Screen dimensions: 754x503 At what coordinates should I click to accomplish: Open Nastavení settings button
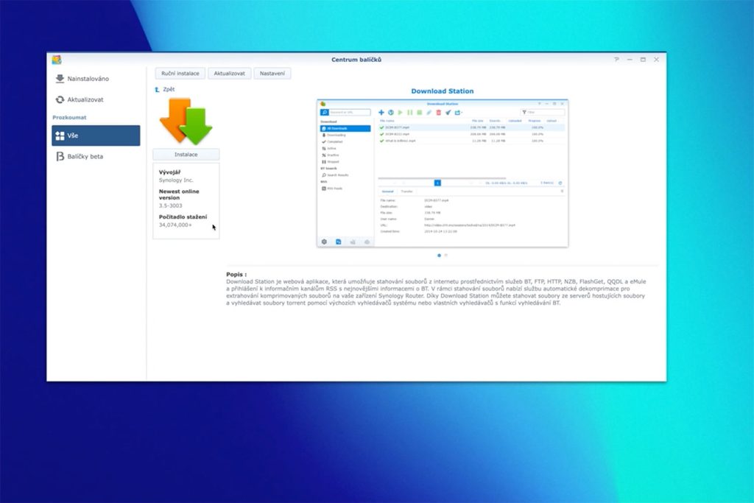pos(272,74)
